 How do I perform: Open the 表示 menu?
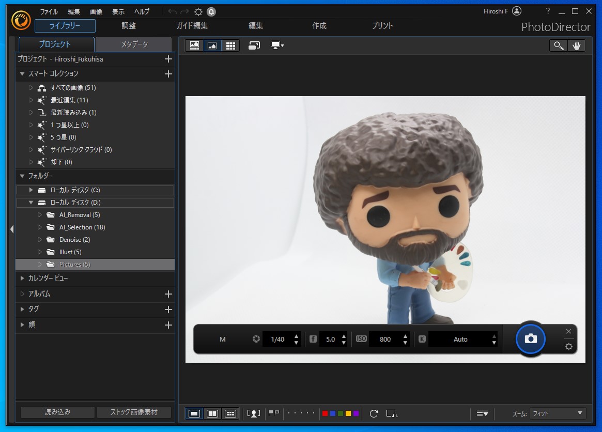click(x=118, y=11)
